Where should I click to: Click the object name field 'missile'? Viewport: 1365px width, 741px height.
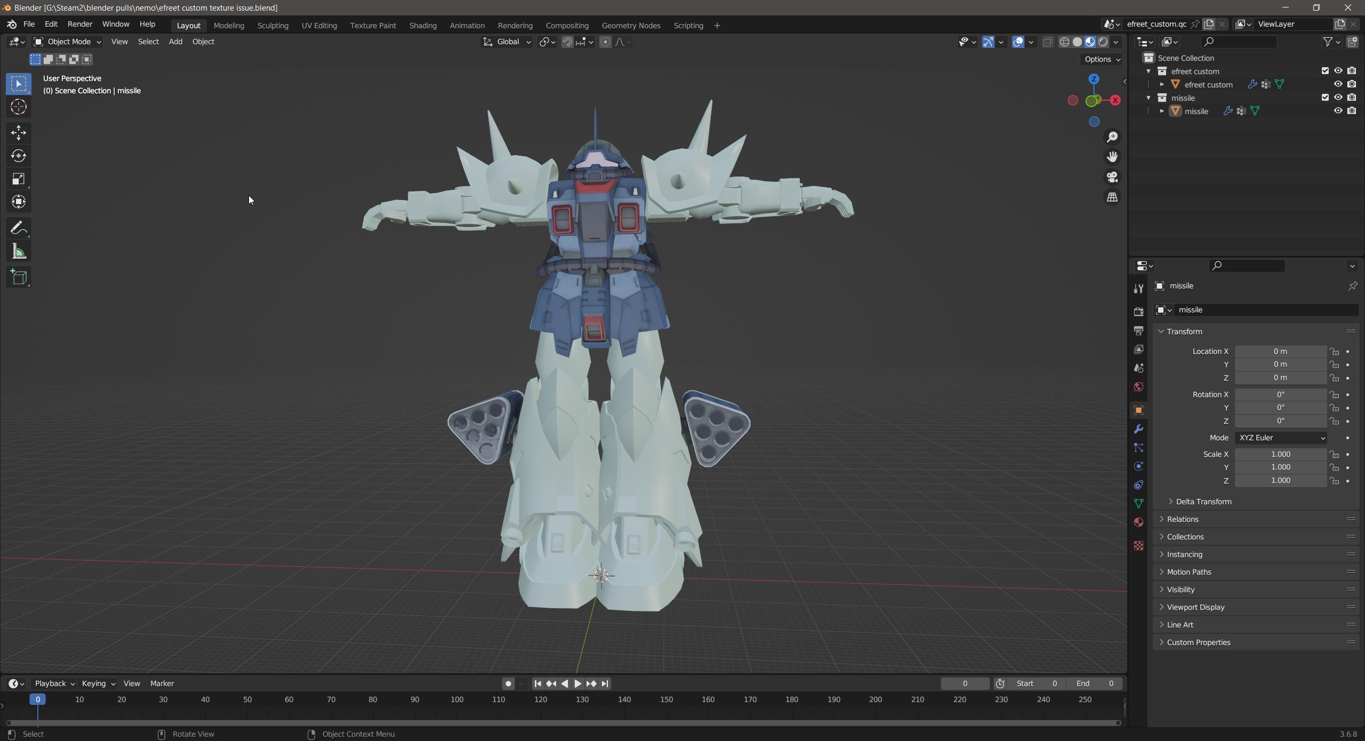pos(1267,310)
